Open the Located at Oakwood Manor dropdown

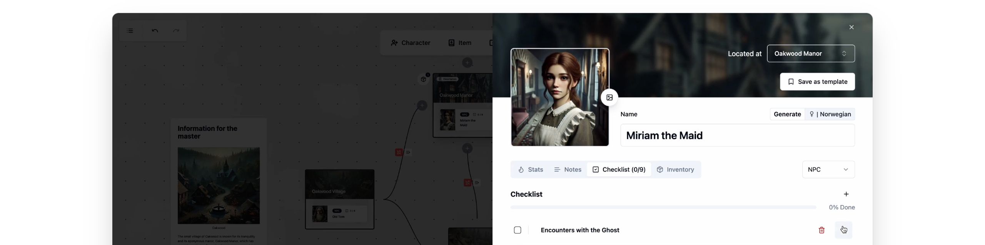click(811, 53)
